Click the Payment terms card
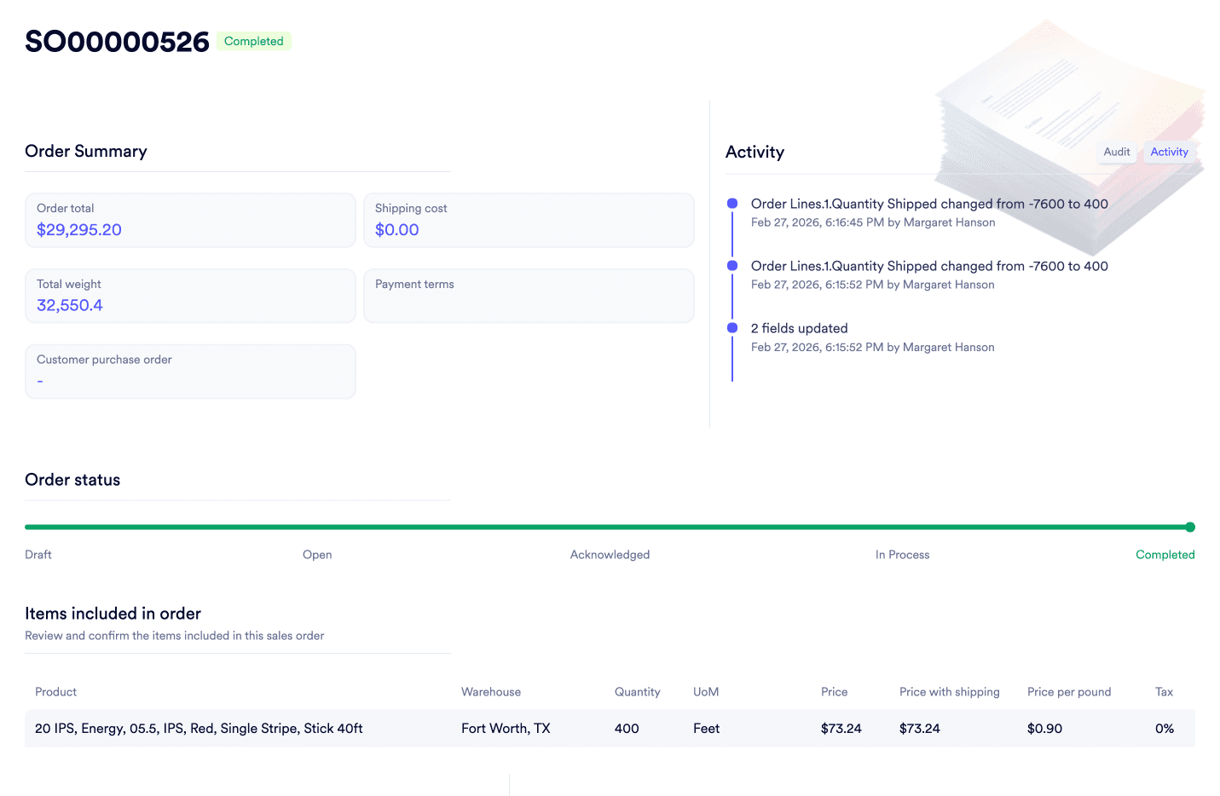 pos(529,296)
